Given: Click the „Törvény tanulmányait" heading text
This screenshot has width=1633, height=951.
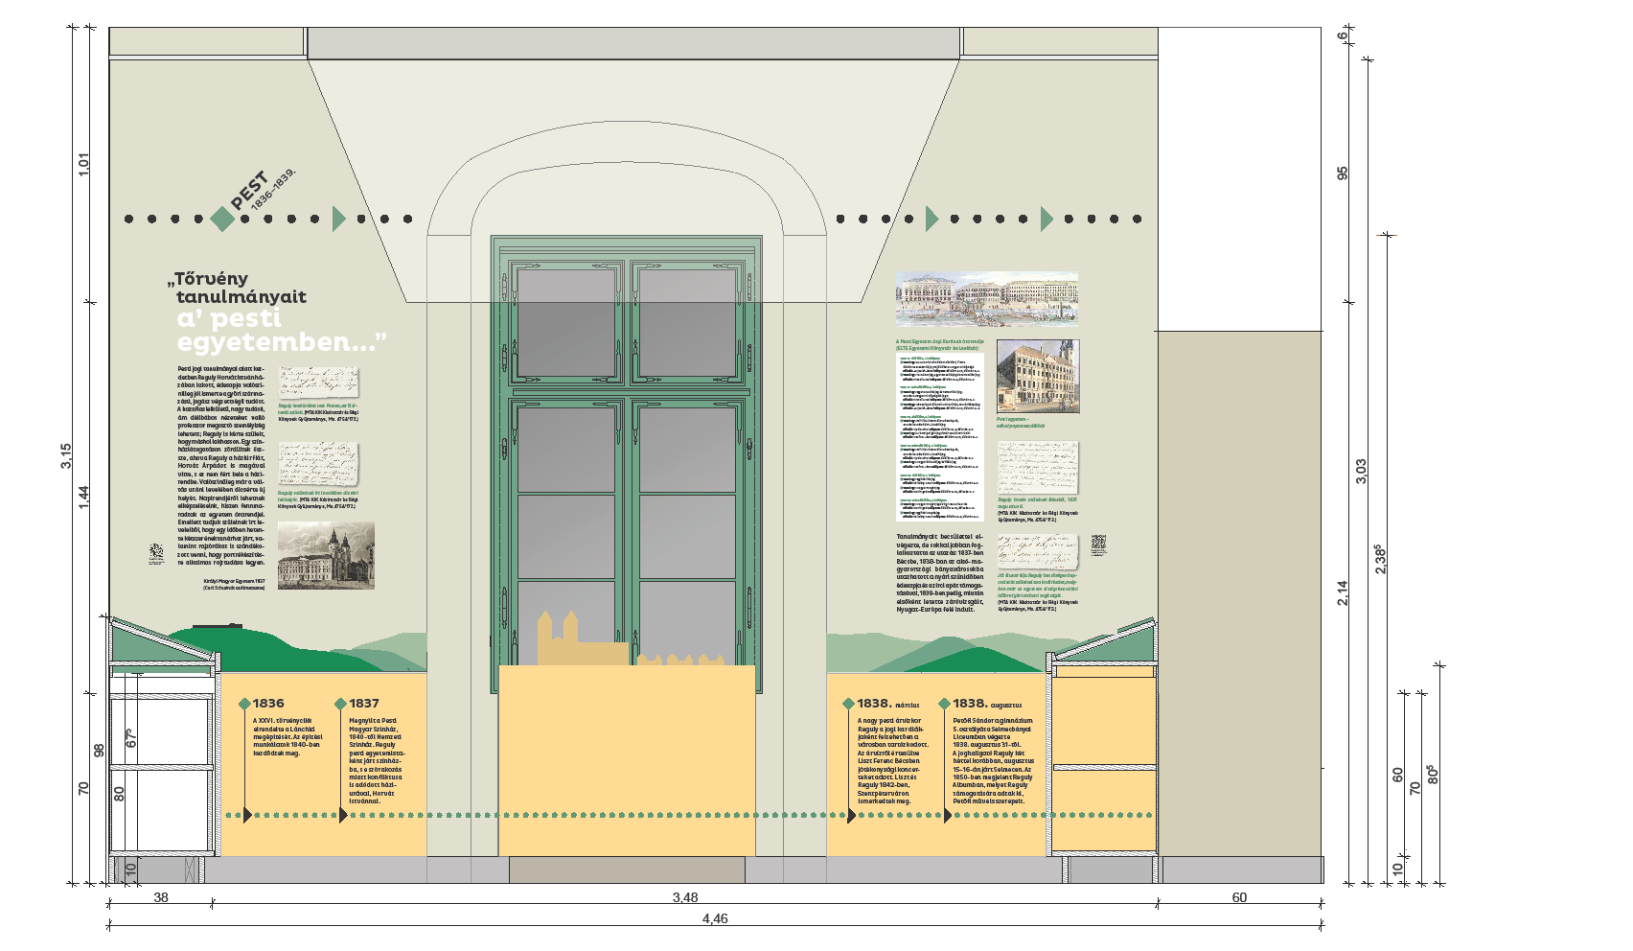Looking at the screenshot, I should tap(240, 288).
